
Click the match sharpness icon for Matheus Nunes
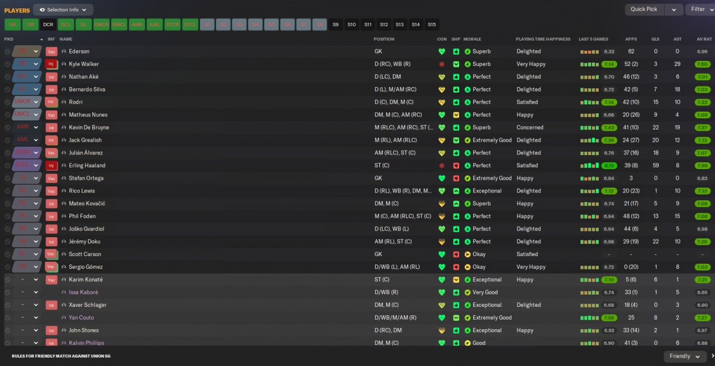[x=456, y=115]
